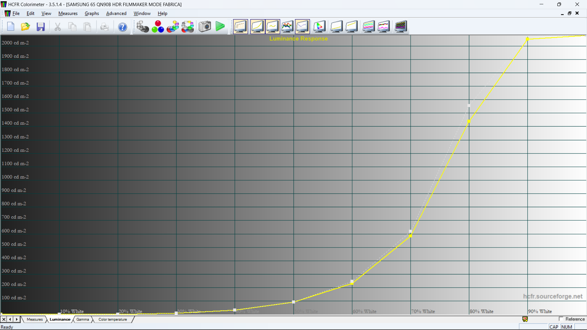Viewport: 587px width, 330px height.
Task: Expand the Measures menu
Action: [68, 13]
